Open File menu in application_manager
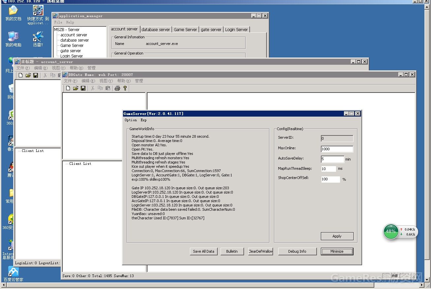 click(58, 22)
